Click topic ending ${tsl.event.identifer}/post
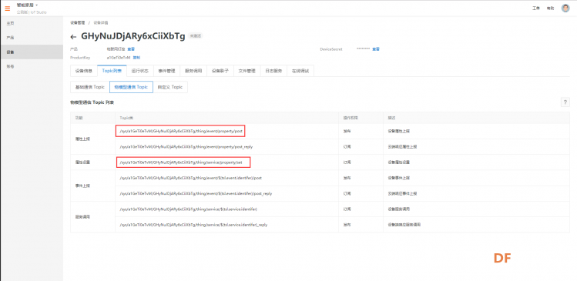This screenshot has width=577, height=281. click(190, 178)
